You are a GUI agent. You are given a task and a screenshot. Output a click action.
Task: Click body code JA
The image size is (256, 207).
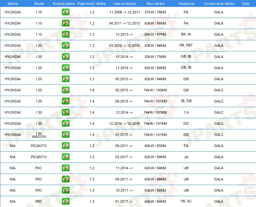click(186, 157)
